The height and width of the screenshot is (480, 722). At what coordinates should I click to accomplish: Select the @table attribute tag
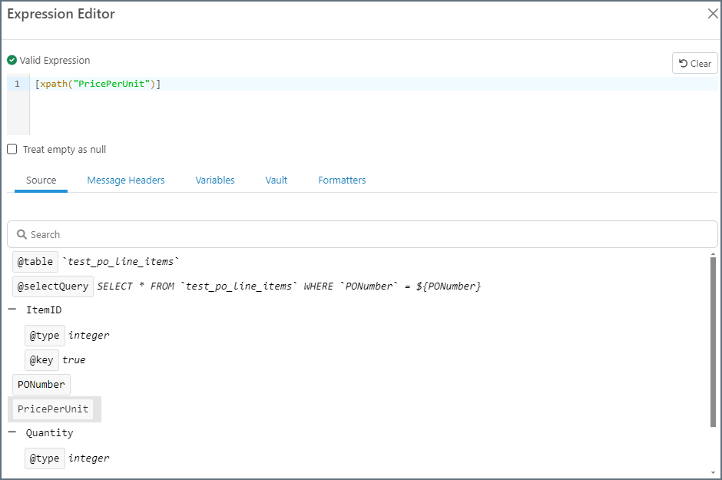35,262
